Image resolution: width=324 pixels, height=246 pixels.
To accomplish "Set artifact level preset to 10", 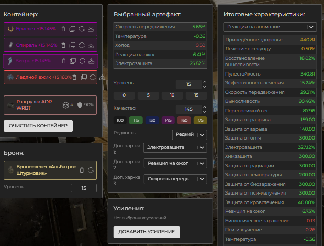I will [173, 96].
